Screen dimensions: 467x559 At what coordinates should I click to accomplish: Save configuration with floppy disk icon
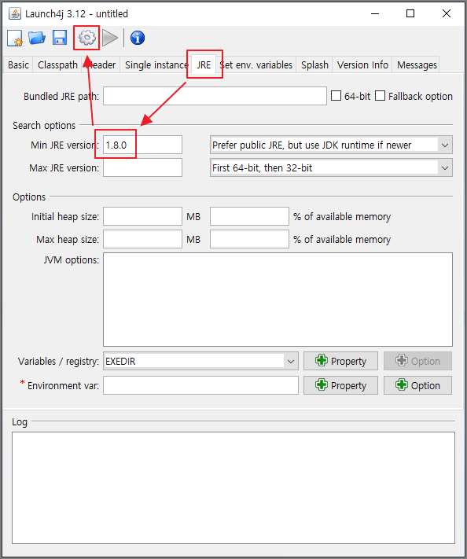[60, 38]
